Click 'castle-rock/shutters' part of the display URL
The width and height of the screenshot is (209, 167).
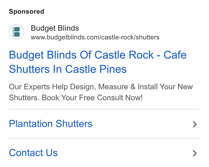130,38
